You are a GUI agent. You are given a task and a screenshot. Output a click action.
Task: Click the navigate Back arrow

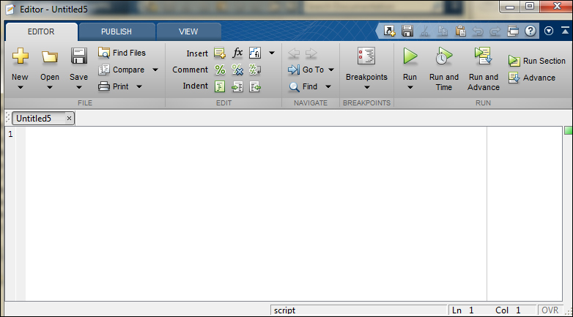click(x=294, y=53)
